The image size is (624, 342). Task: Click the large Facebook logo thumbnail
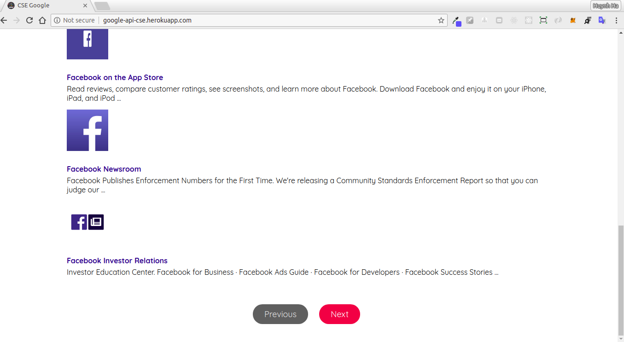coord(87,130)
